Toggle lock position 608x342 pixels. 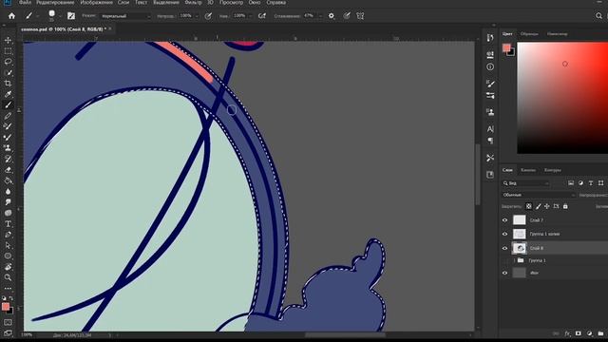coord(547,206)
